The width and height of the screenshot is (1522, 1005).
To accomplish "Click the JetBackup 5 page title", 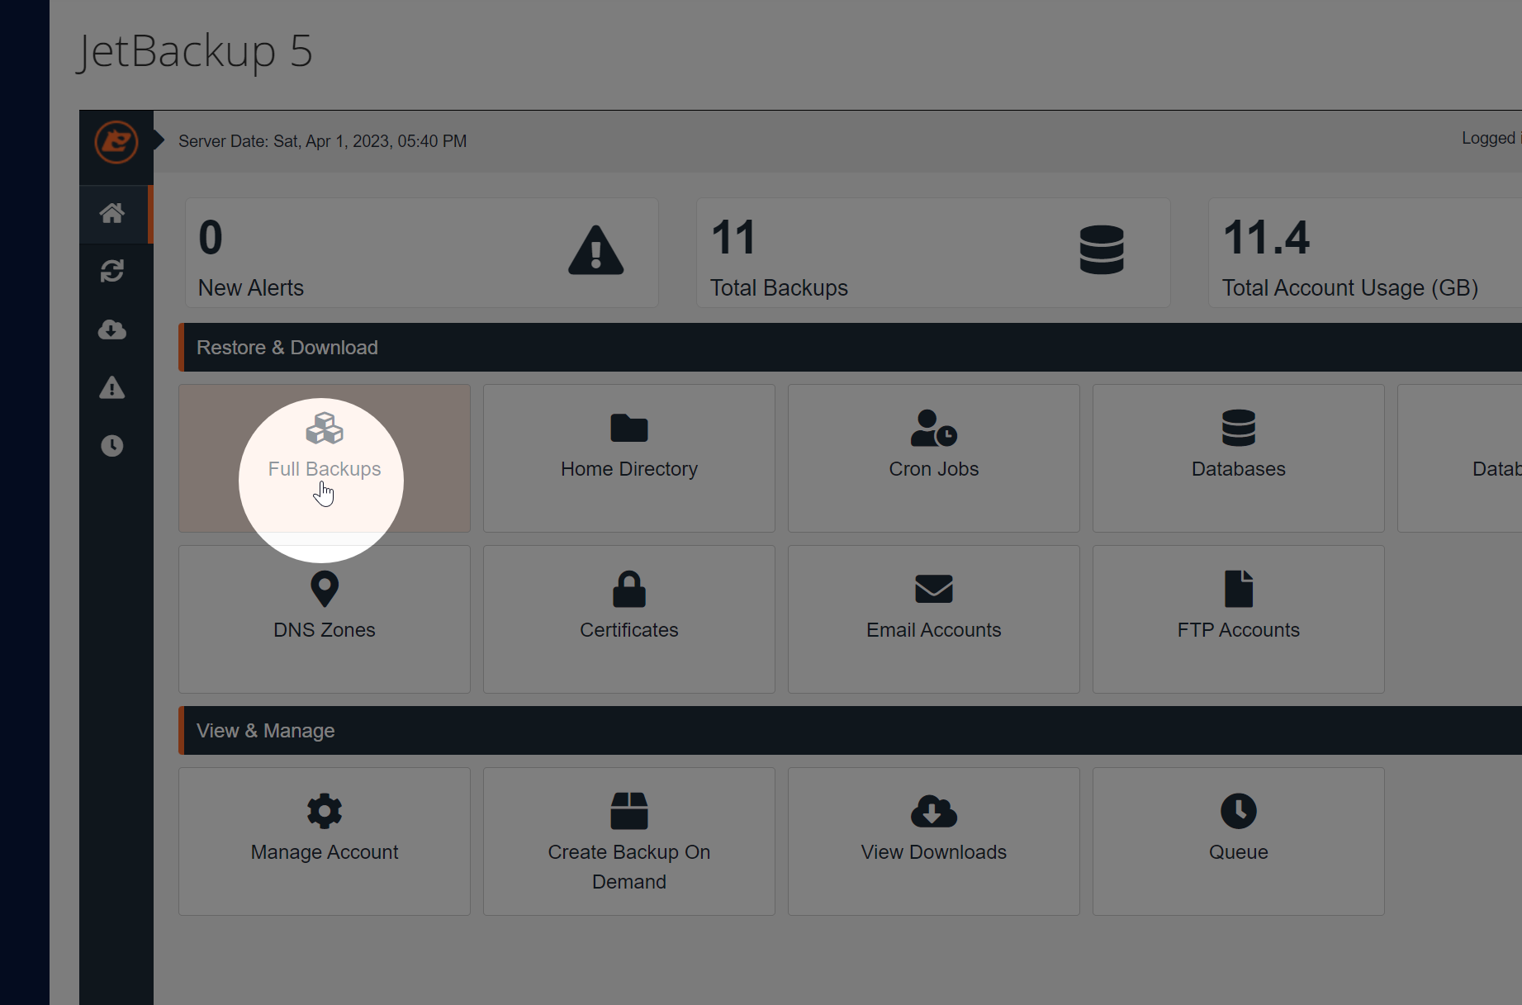I will click(195, 51).
